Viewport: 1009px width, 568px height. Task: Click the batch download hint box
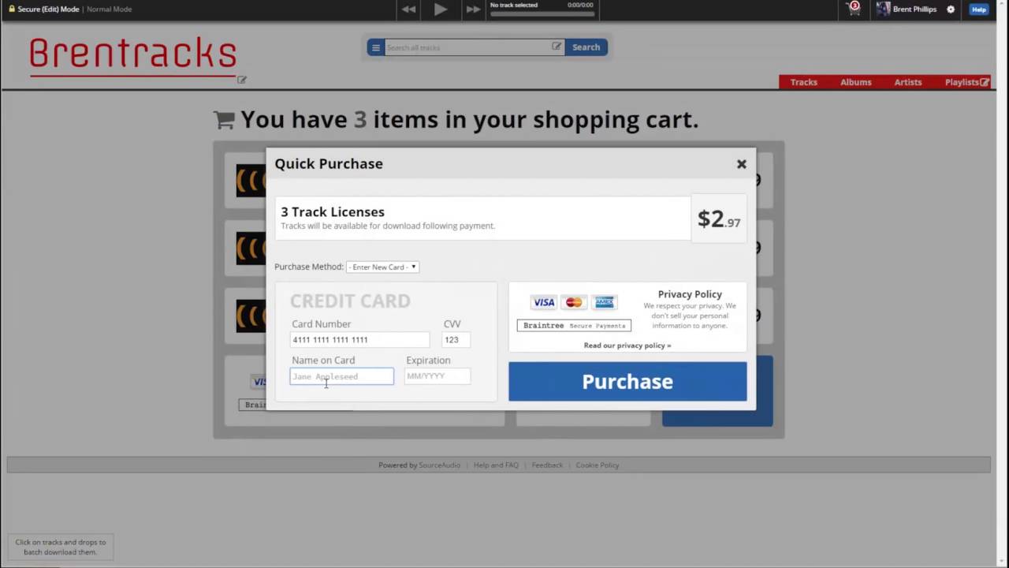tap(60, 547)
